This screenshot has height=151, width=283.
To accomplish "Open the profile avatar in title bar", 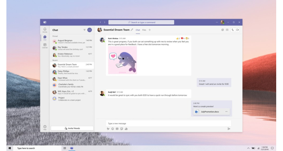I will (222, 22).
